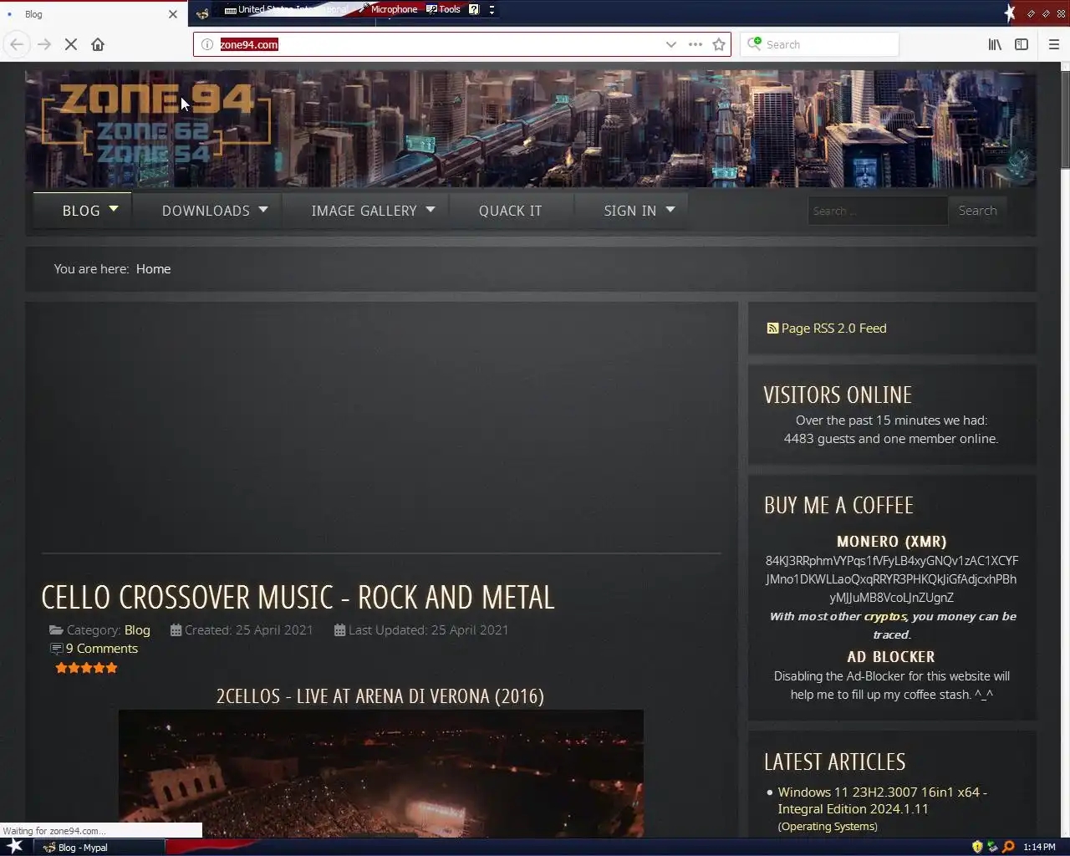Expand the SIGN IN dropdown arrow

pyautogui.click(x=670, y=209)
